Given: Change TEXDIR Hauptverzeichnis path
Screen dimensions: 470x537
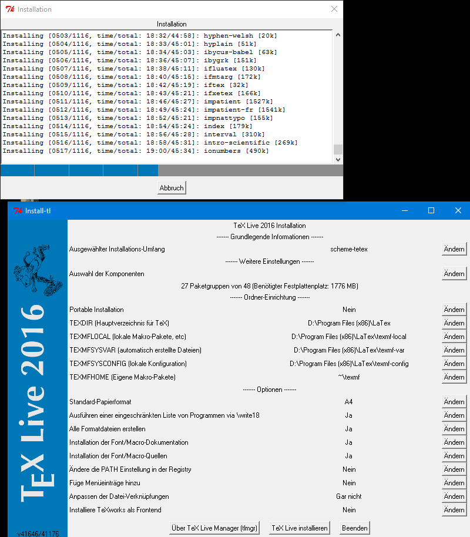Looking at the screenshot, I should click(454, 323).
